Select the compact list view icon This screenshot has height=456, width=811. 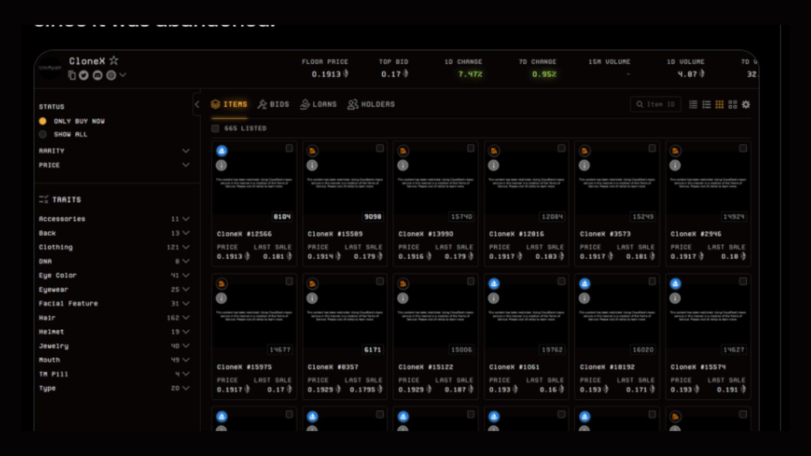point(693,104)
